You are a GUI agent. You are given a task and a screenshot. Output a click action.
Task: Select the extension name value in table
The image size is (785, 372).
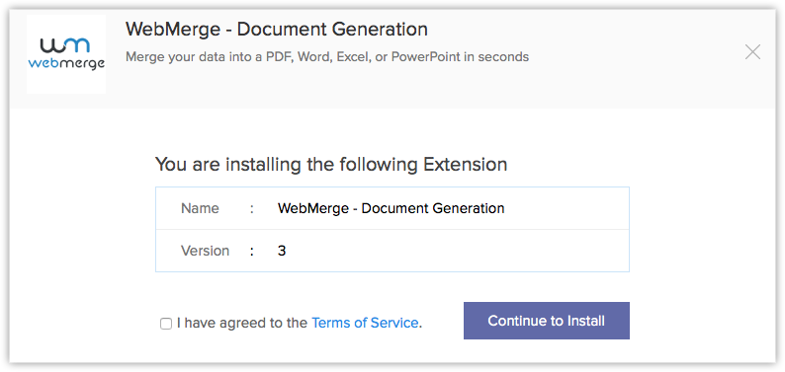[391, 208]
